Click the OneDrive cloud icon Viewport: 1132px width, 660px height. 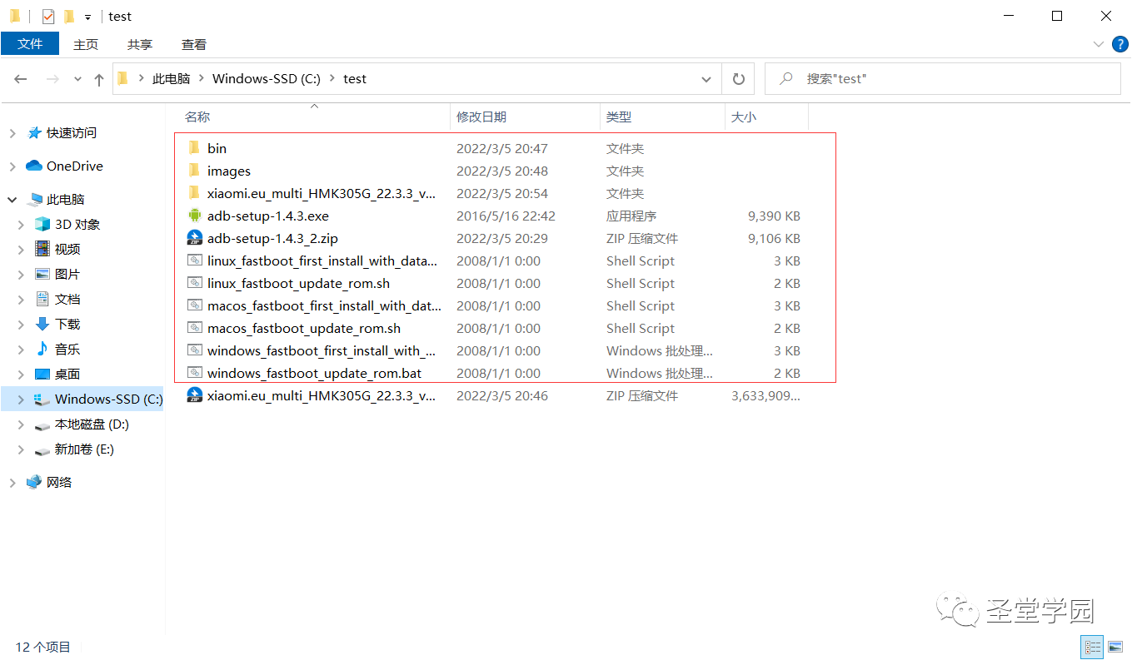tap(34, 166)
